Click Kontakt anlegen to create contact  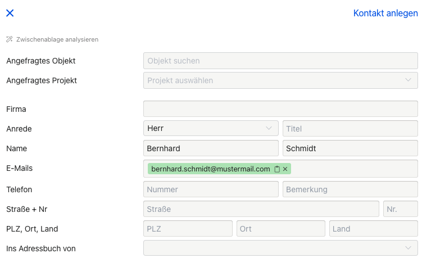click(385, 13)
